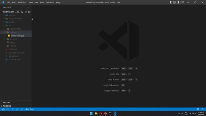Image resolution: width=206 pixels, height=116 pixels.
Task: Open the Terminal menu
Action: pos(50,2)
